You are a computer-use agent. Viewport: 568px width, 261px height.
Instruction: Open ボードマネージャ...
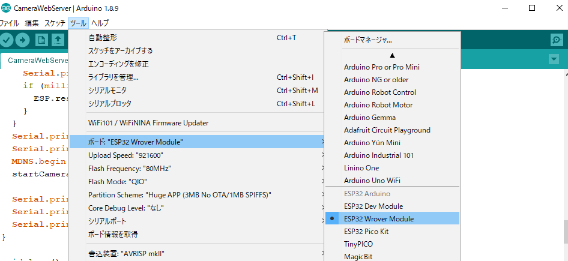point(392,40)
